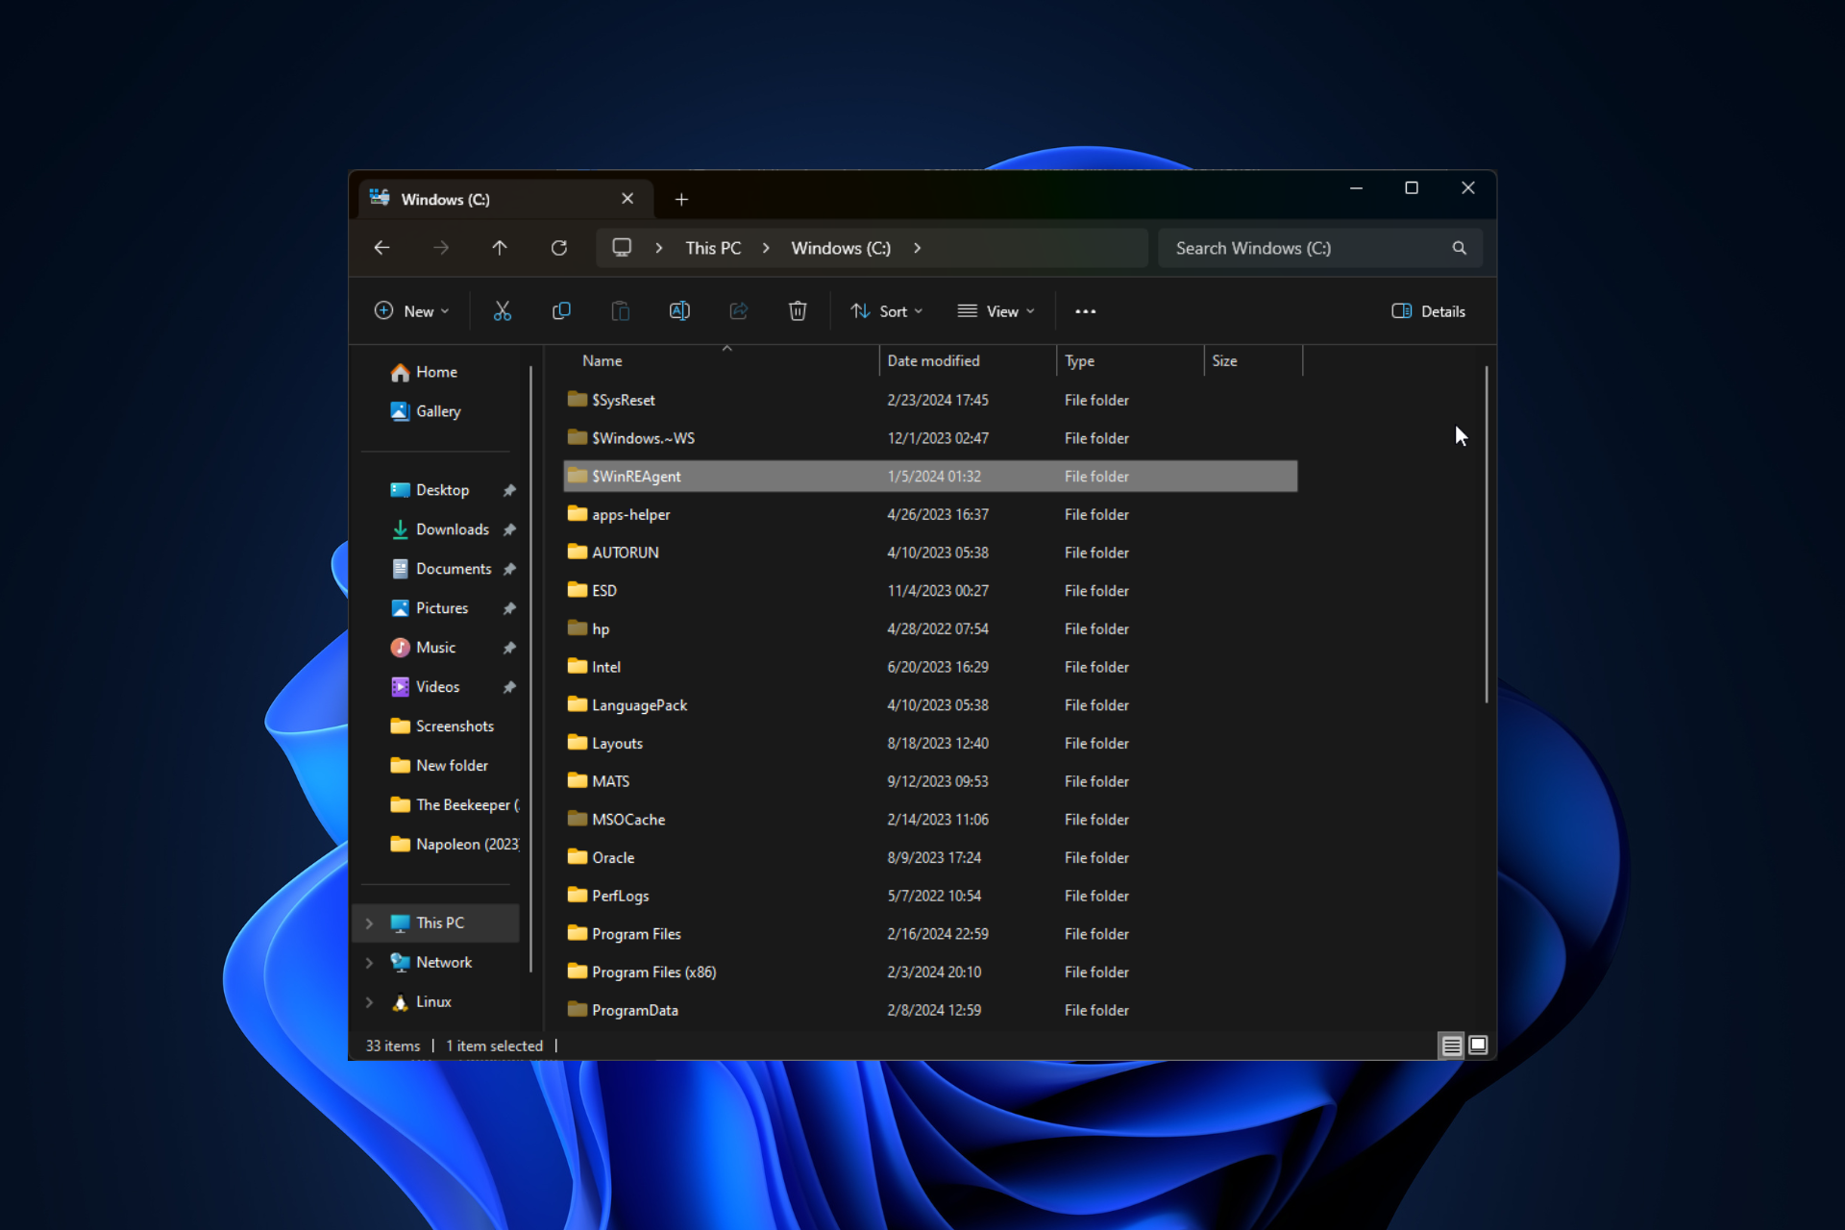1845x1230 pixels.
Task: Click This PC in the breadcrumb
Action: pyautogui.click(x=713, y=248)
